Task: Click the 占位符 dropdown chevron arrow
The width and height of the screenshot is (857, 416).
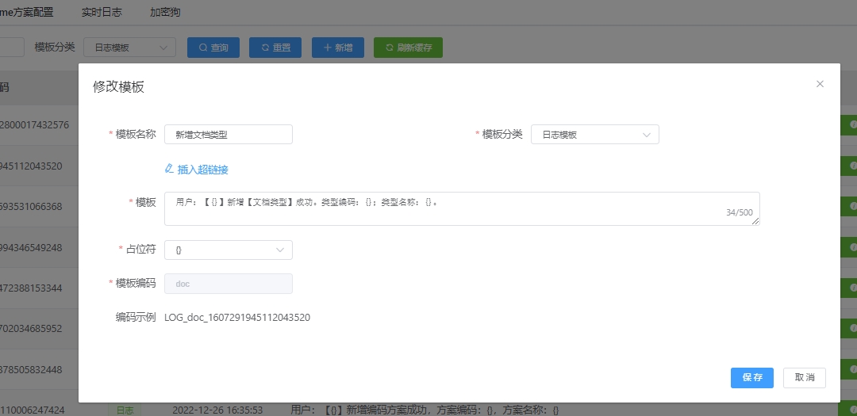Action: [280, 250]
